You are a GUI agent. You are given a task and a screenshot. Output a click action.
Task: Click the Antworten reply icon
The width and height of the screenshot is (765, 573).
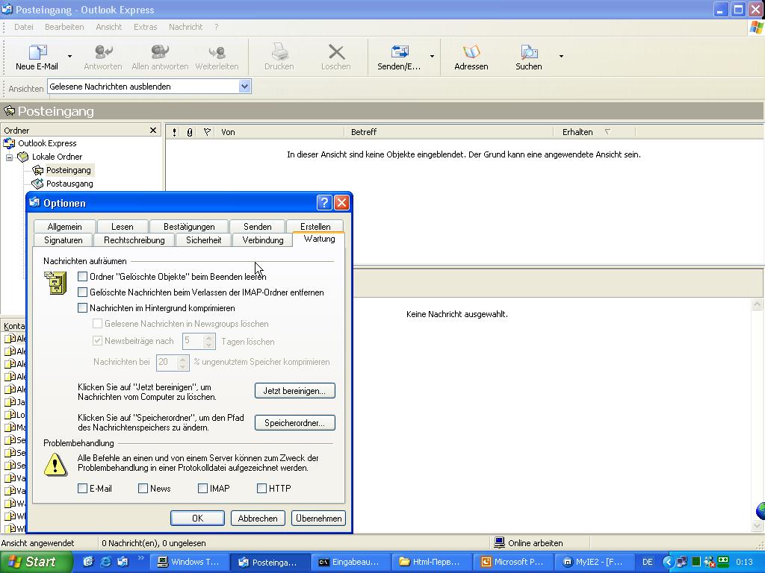click(x=103, y=52)
